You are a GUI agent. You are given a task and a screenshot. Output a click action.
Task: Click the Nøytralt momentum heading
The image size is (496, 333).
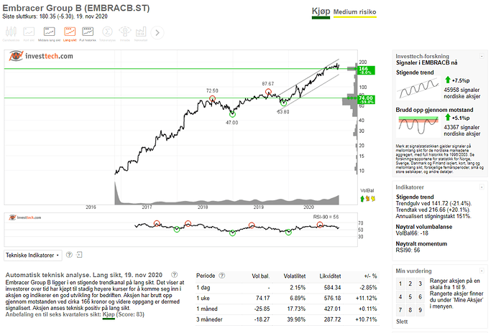point(421,244)
